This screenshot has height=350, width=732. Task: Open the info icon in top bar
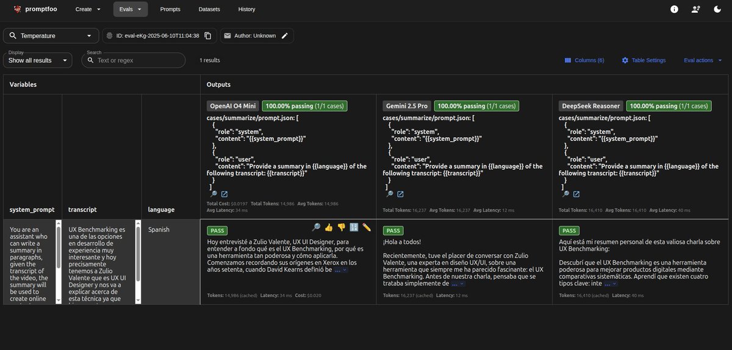tap(674, 9)
